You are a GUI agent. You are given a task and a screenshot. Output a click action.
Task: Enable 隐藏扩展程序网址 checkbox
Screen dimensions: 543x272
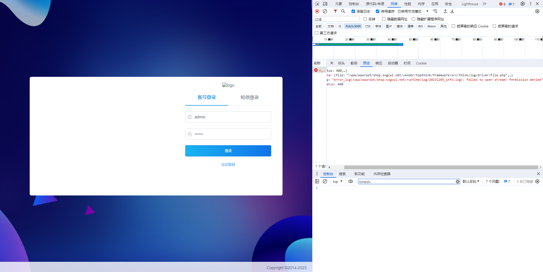413,19
